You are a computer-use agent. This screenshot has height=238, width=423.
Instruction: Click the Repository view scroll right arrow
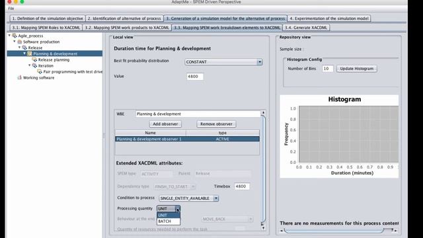tap(396, 231)
